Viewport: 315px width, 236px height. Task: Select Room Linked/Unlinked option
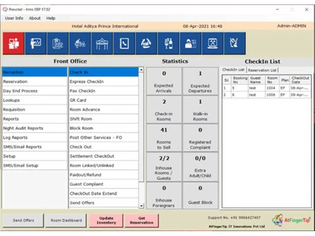[x=103, y=166]
